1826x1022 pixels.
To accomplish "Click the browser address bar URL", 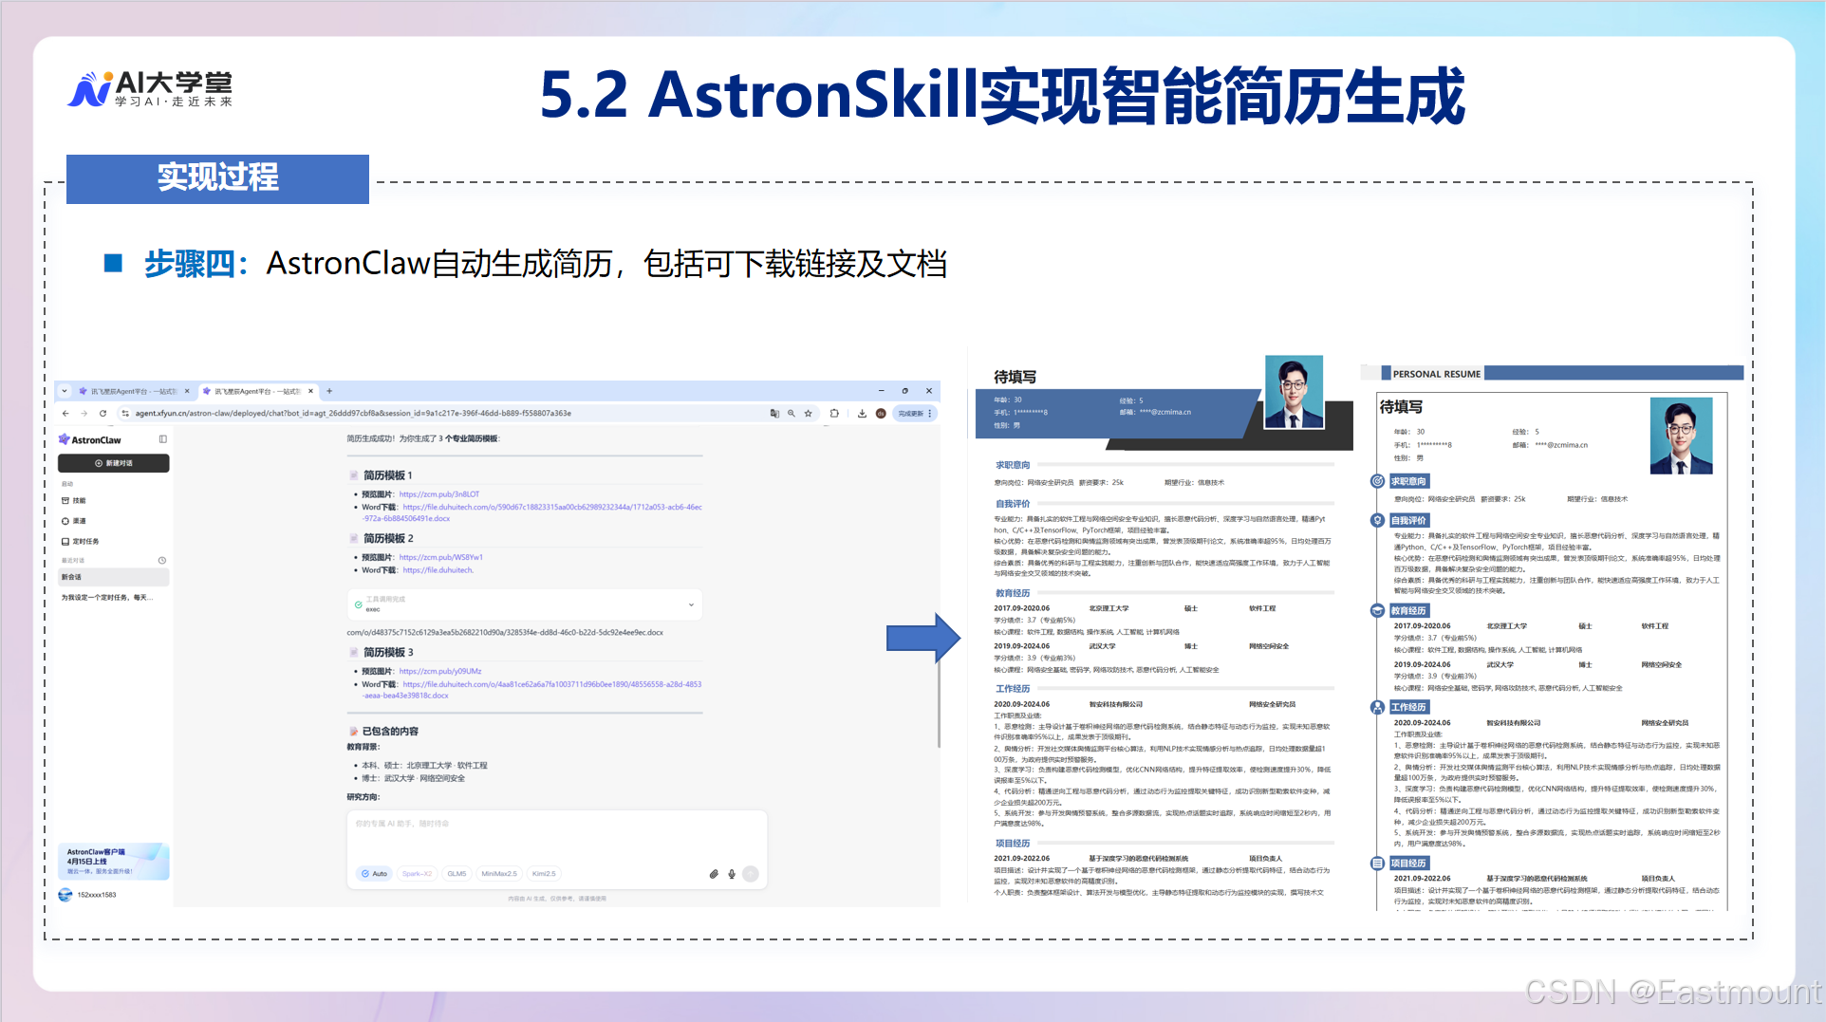I will pos(353,414).
